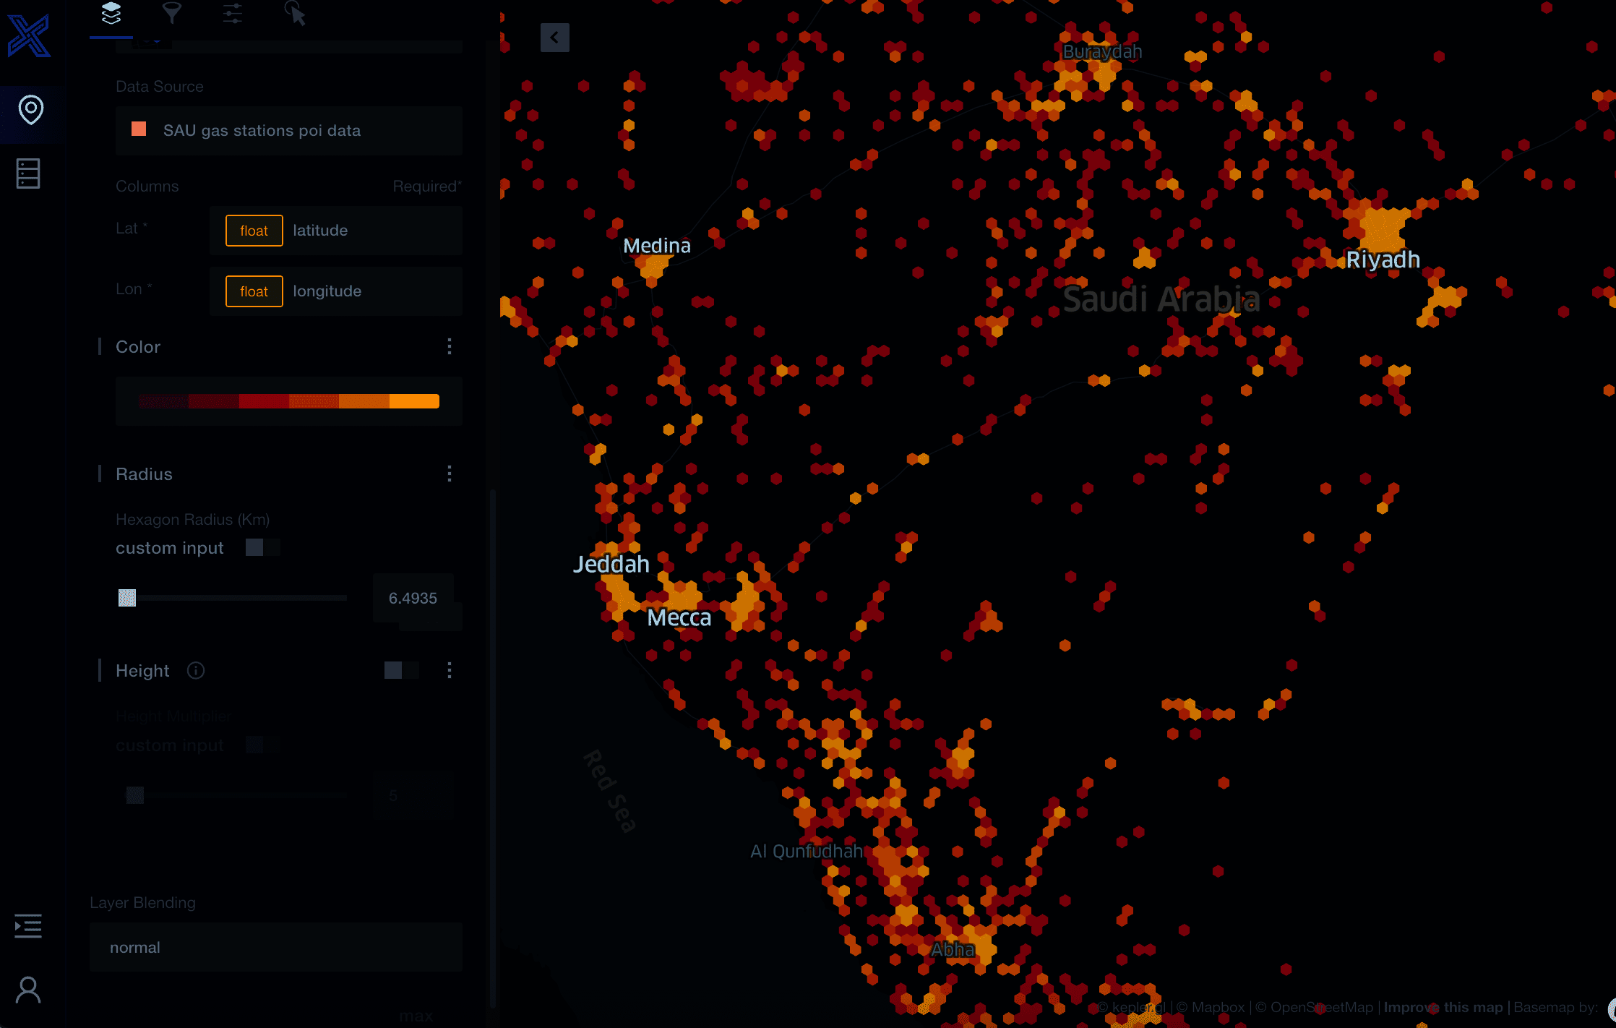The height and width of the screenshot is (1028, 1616).
Task: Toggle the Height setting on
Action: pyautogui.click(x=400, y=670)
